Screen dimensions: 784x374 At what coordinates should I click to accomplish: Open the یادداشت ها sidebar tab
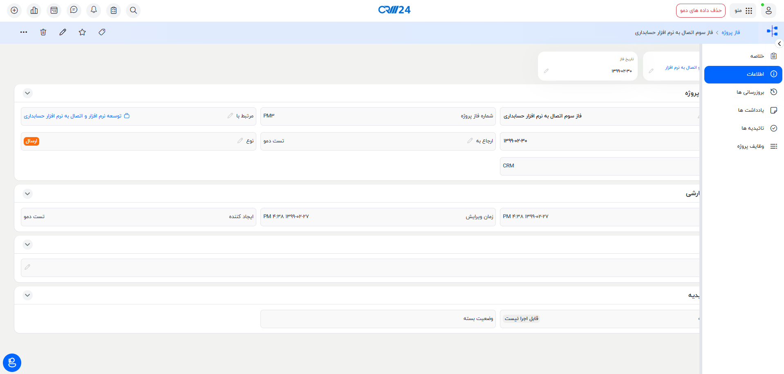click(750, 110)
